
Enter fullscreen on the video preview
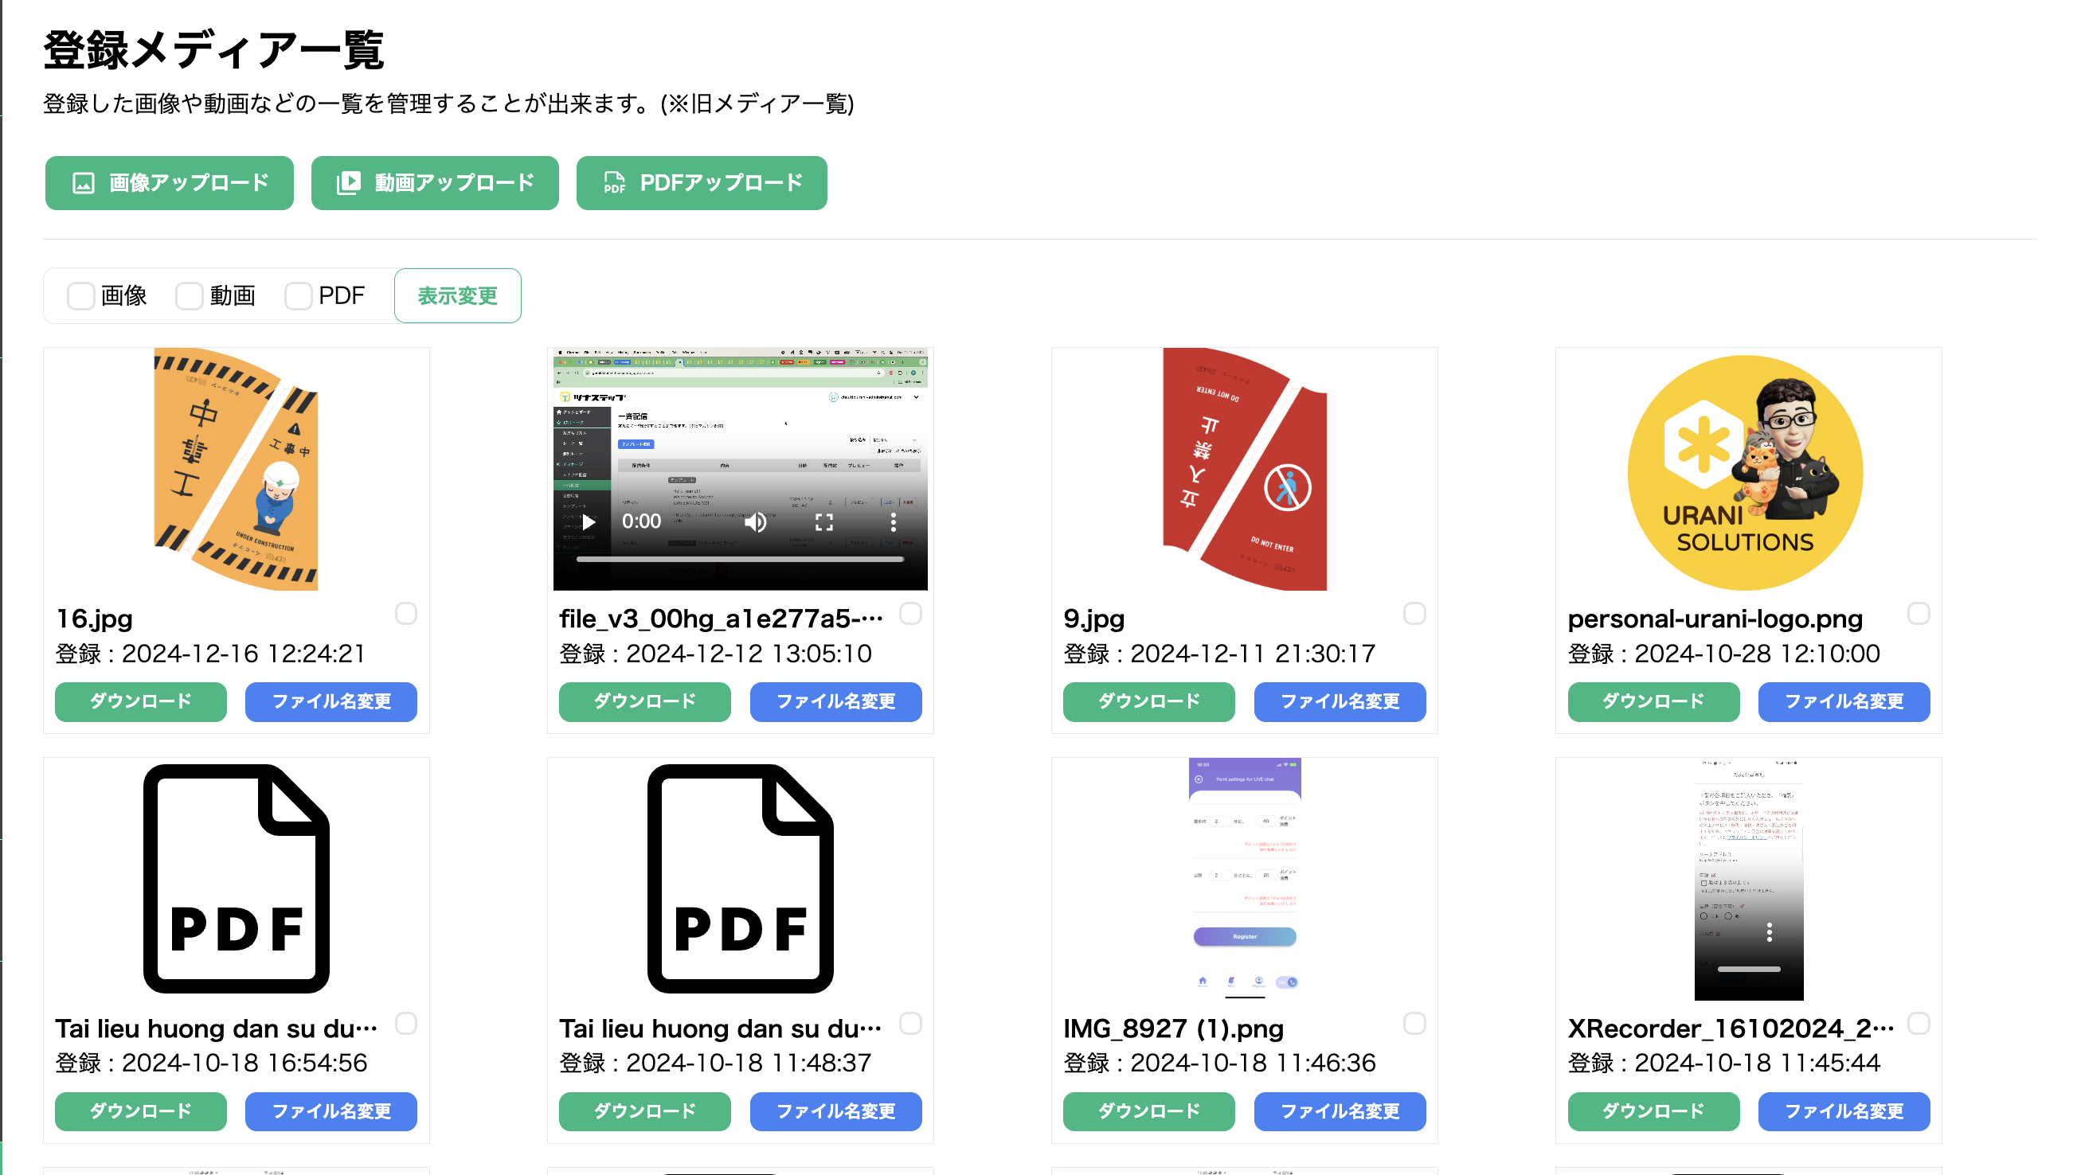coord(823,522)
